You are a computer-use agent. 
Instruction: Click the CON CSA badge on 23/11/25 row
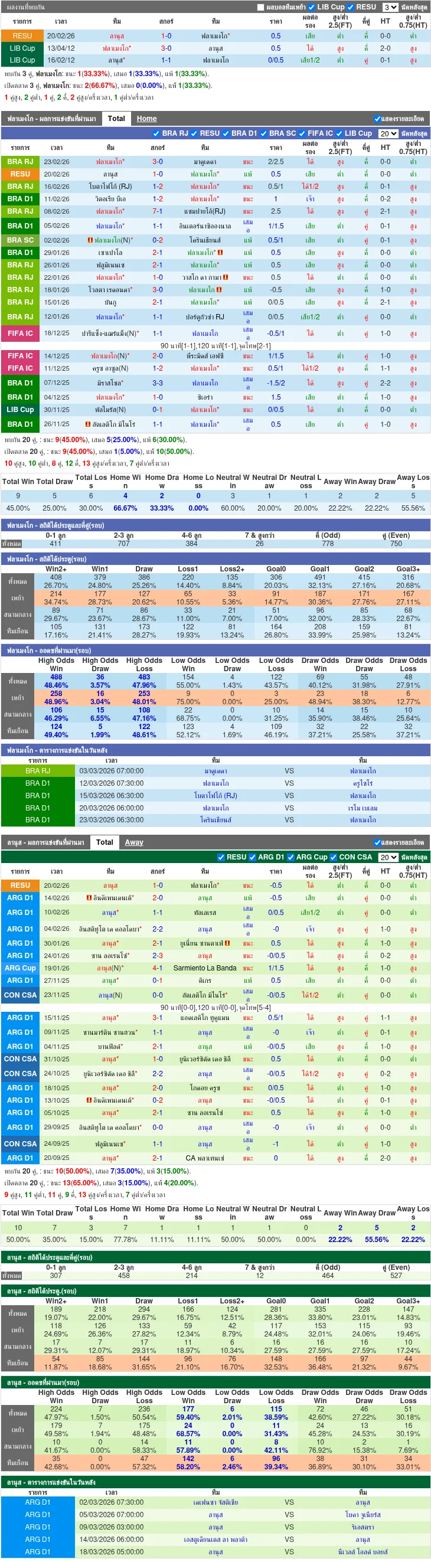[20, 995]
